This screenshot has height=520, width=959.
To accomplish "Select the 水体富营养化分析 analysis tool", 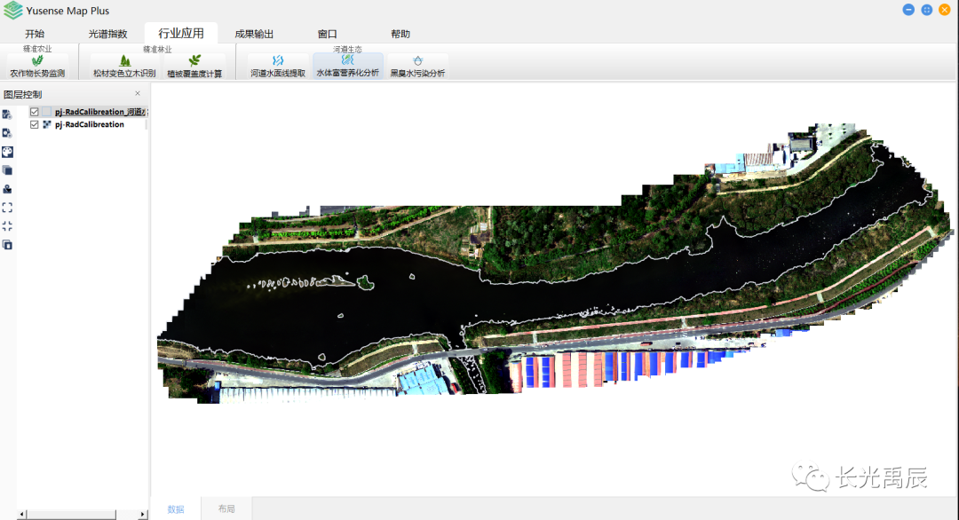I will pyautogui.click(x=347, y=67).
